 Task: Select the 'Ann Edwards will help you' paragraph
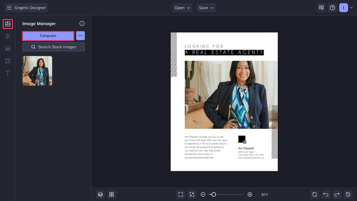pyautogui.click(x=206, y=147)
